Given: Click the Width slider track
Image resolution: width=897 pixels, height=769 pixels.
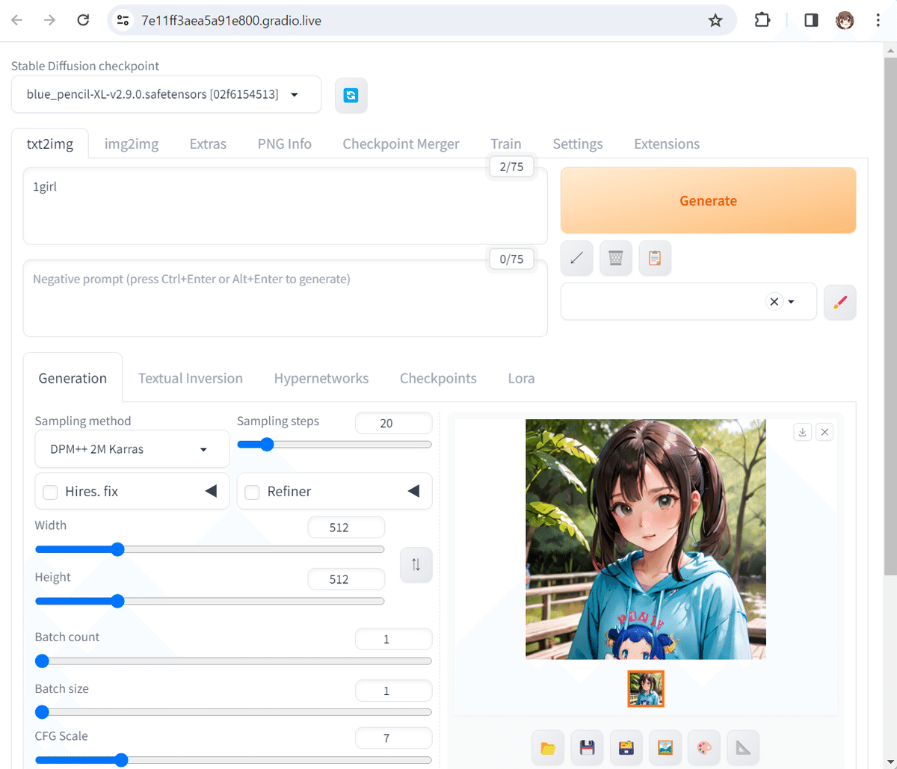Looking at the screenshot, I should click(209, 549).
